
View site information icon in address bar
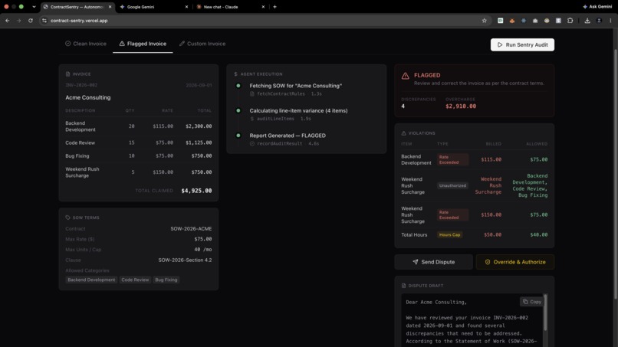pyautogui.click(x=44, y=21)
